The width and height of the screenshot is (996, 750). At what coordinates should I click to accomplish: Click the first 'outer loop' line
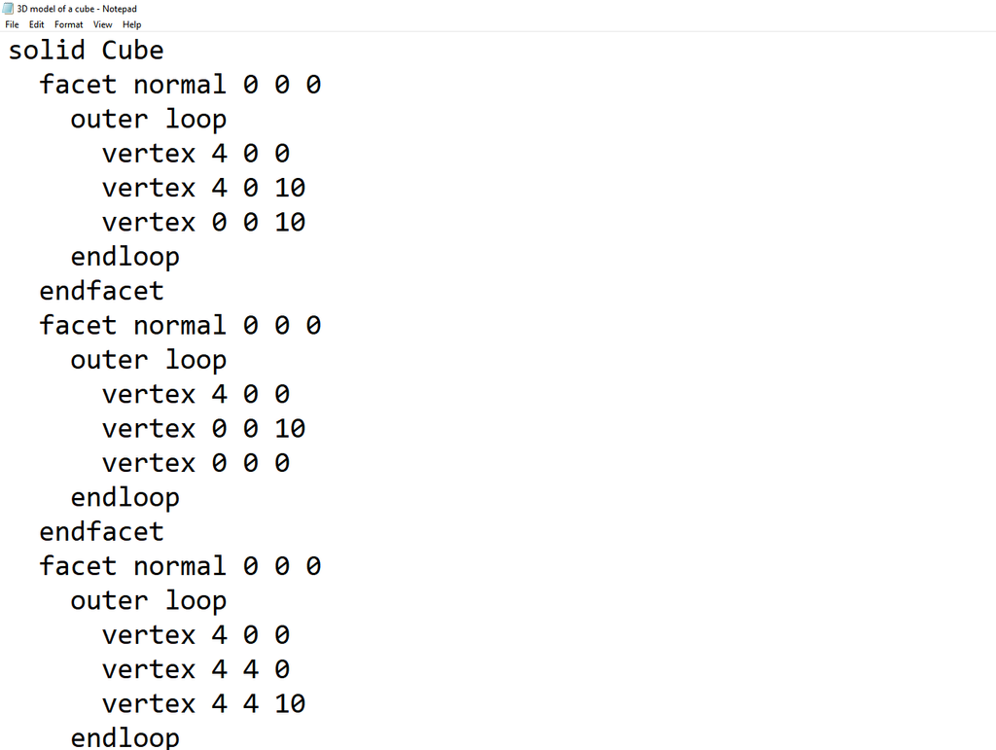coord(148,119)
